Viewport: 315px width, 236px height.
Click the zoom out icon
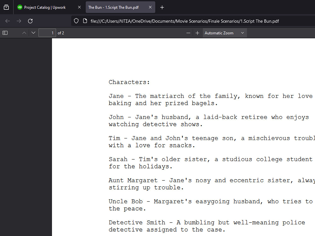pos(188,32)
